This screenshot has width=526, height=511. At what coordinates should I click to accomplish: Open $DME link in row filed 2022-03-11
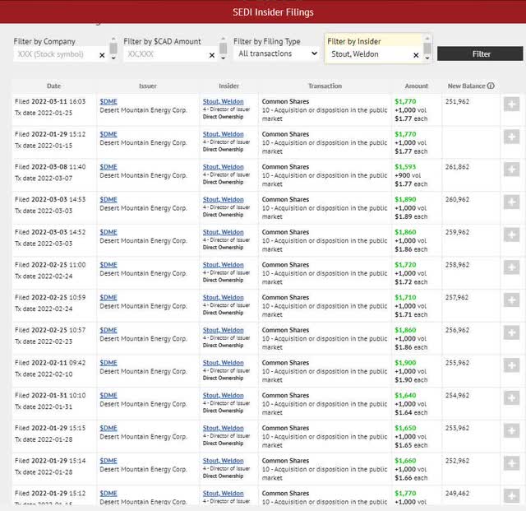[108, 101]
